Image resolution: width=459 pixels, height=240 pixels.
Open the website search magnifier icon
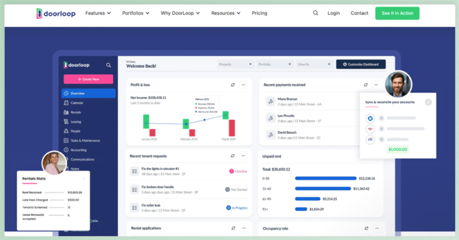[315, 13]
